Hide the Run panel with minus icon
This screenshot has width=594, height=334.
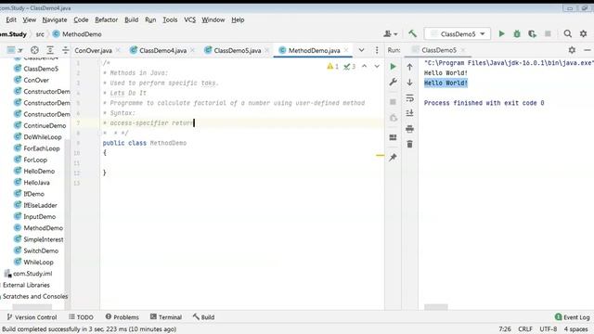click(587, 50)
